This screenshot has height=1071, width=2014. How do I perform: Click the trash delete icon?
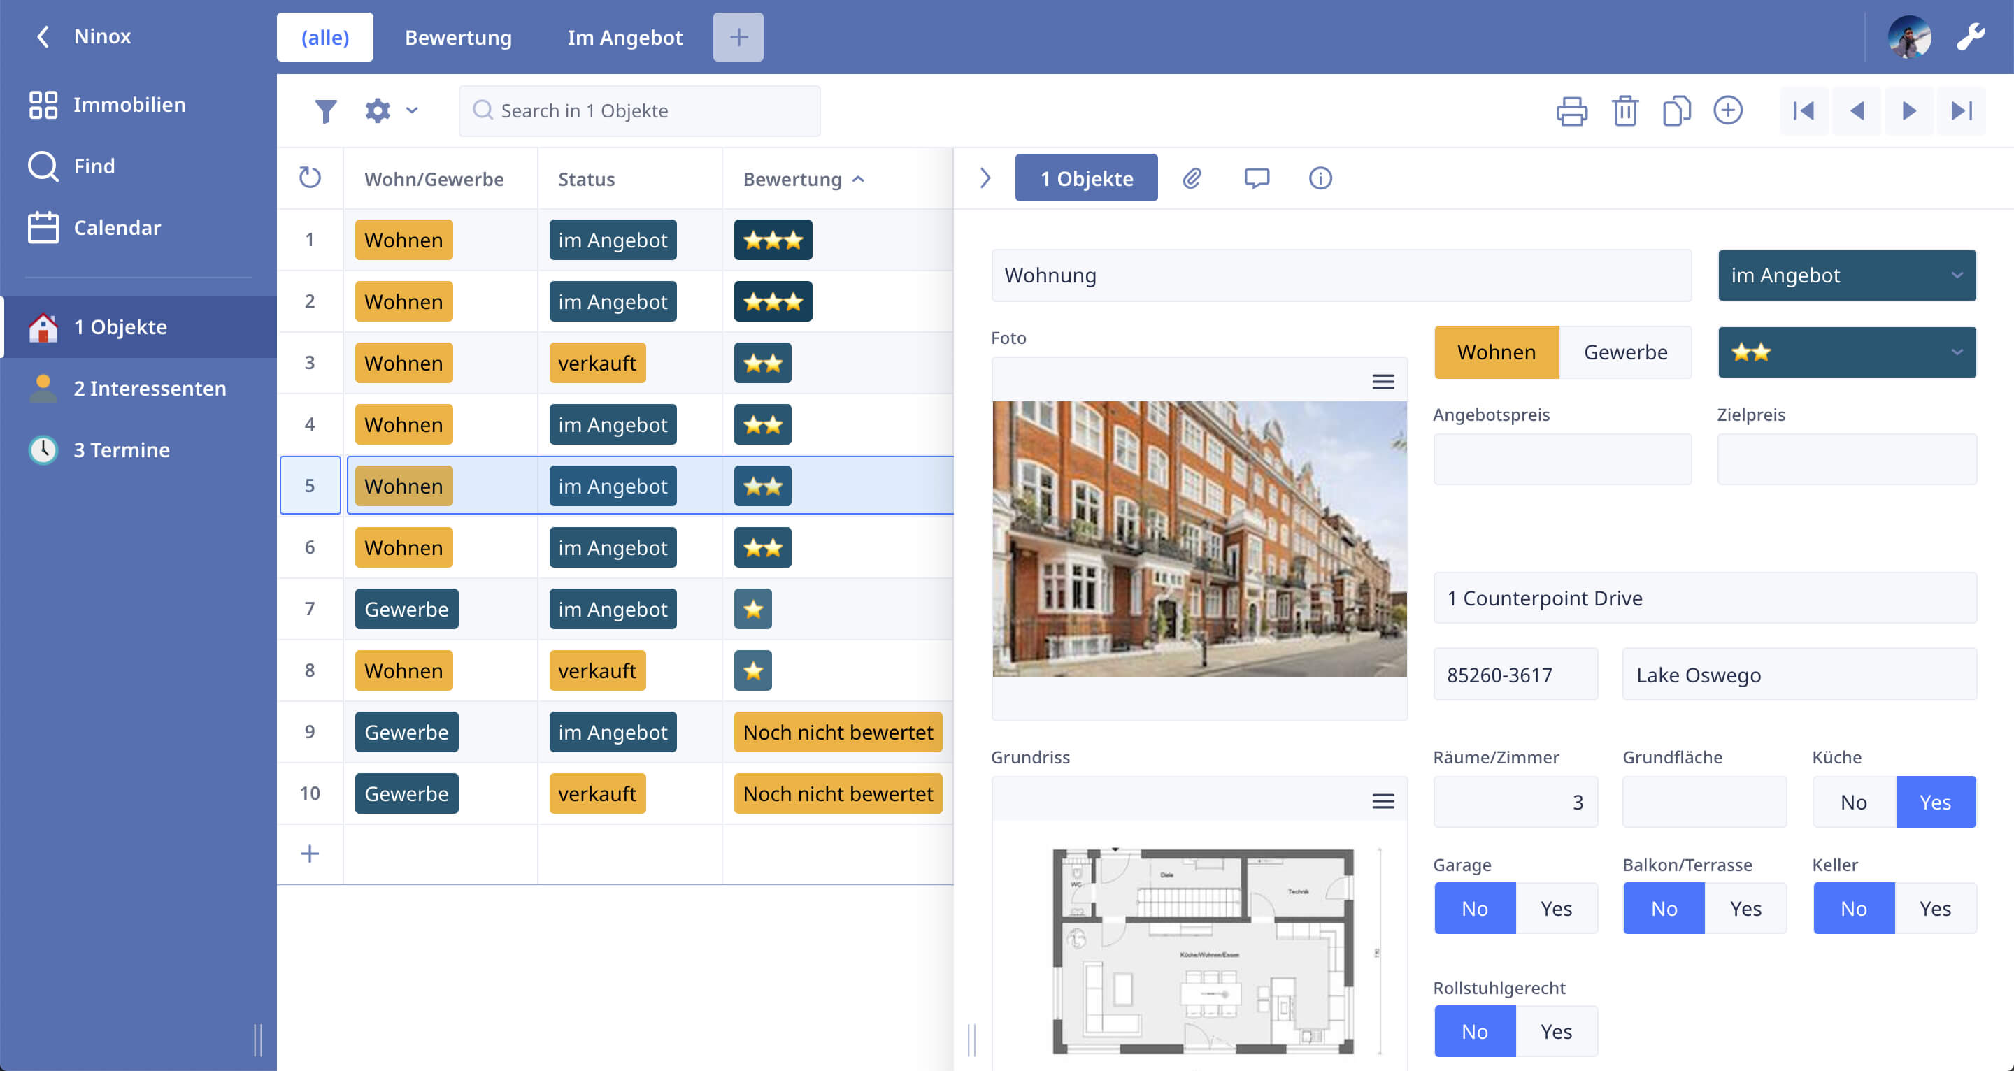1624,111
